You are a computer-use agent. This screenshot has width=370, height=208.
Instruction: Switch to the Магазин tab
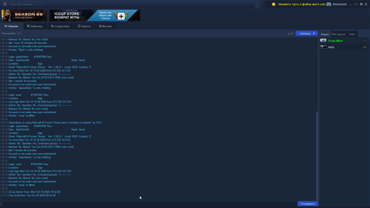pyautogui.click(x=105, y=26)
